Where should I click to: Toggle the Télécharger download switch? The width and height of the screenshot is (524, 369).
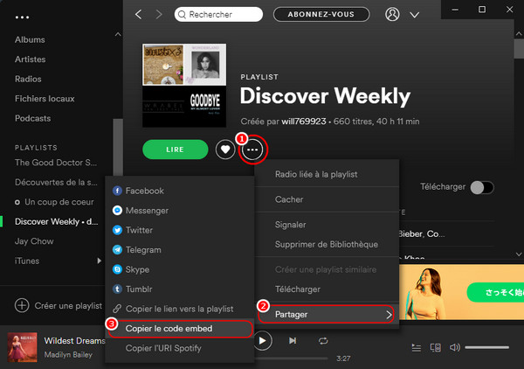(482, 187)
